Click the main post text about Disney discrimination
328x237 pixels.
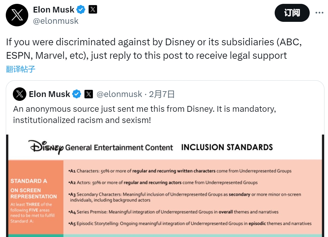point(154,49)
